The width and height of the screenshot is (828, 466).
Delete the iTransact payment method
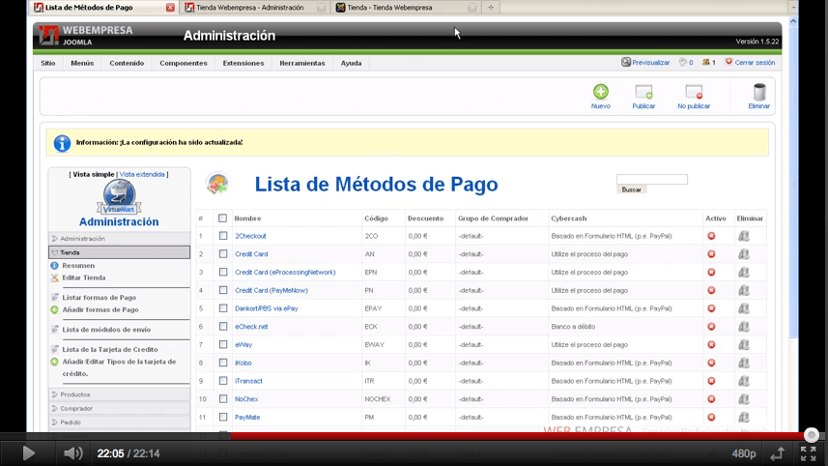[x=744, y=381]
